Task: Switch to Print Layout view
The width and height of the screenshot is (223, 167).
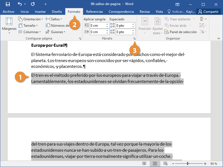Action: pyautogui.click(x=155, y=164)
